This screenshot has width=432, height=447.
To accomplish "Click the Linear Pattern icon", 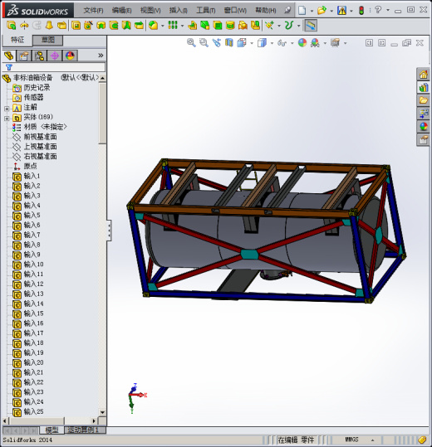I will 173,26.
